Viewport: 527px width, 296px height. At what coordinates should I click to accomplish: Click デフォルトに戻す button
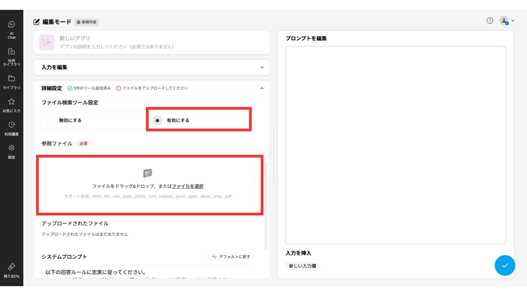[x=231, y=257]
